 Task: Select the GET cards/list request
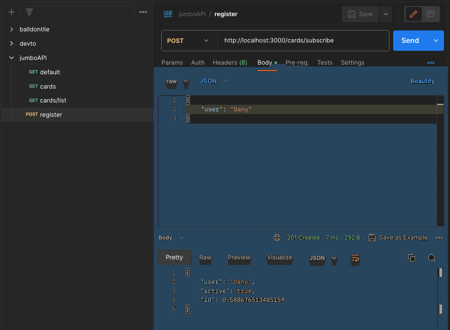pos(53,100)
